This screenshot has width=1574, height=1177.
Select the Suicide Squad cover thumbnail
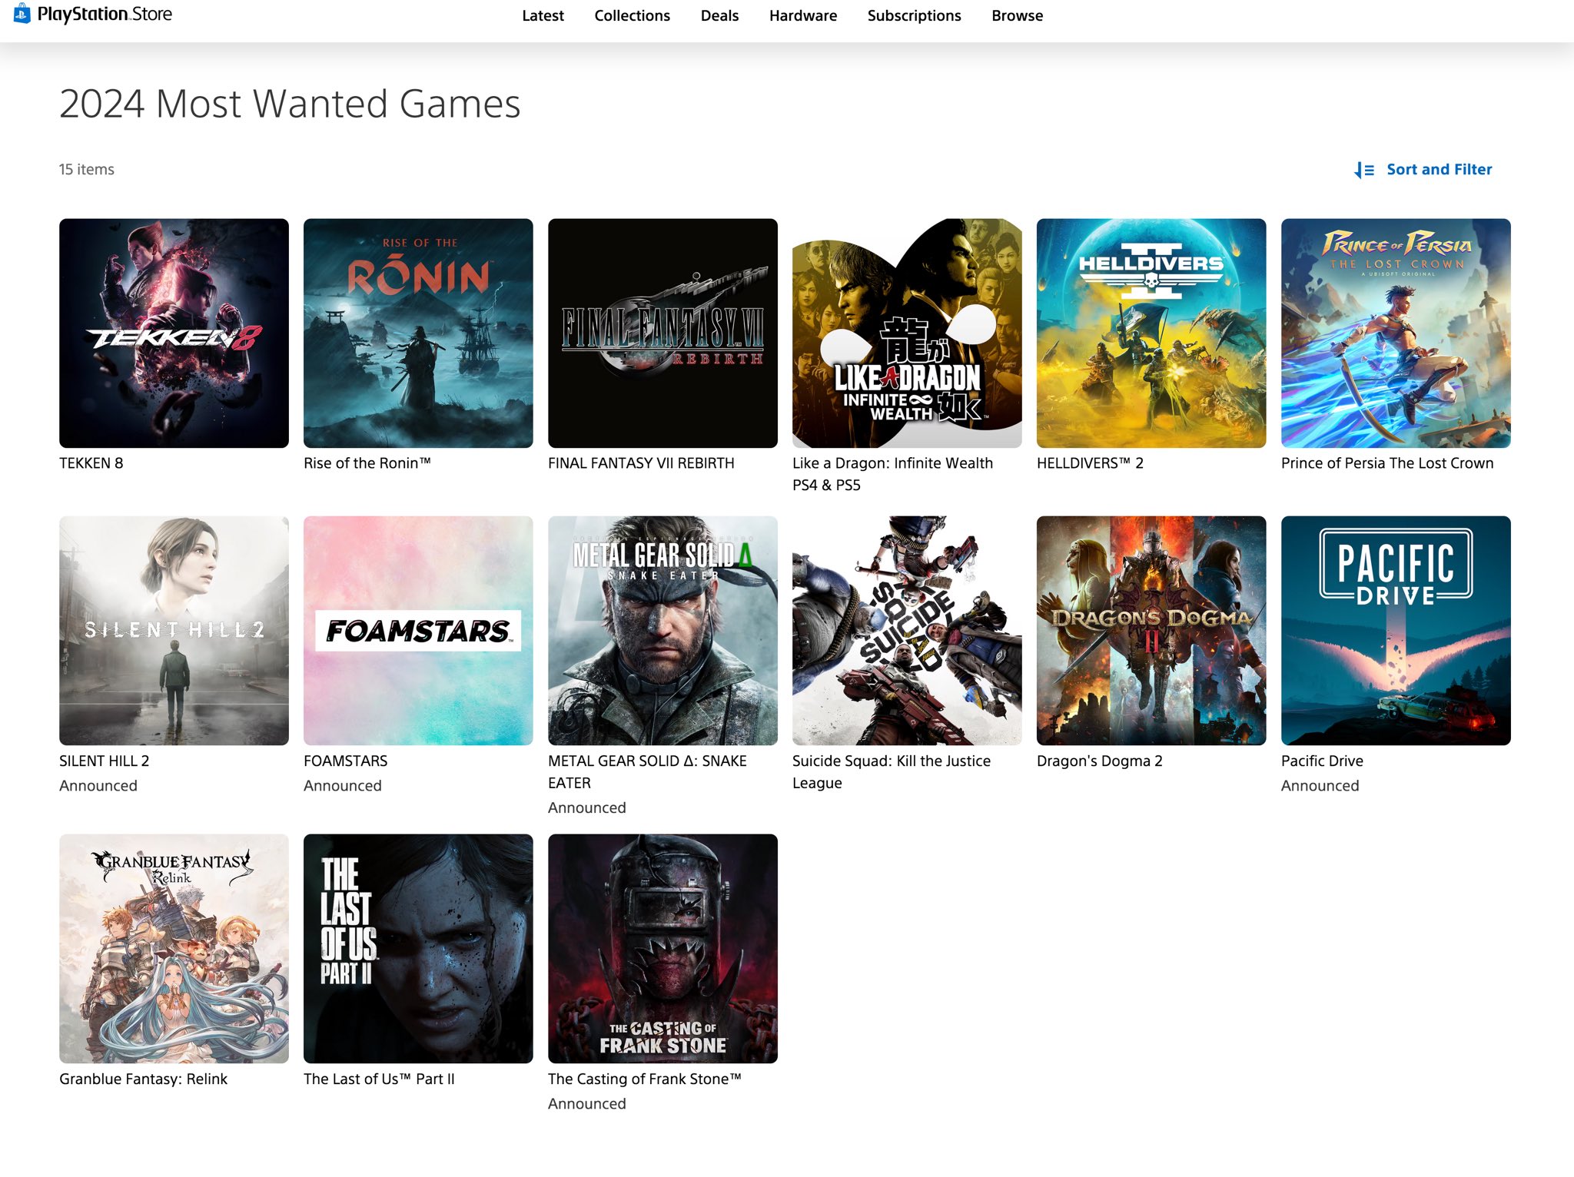pos(907,631)
